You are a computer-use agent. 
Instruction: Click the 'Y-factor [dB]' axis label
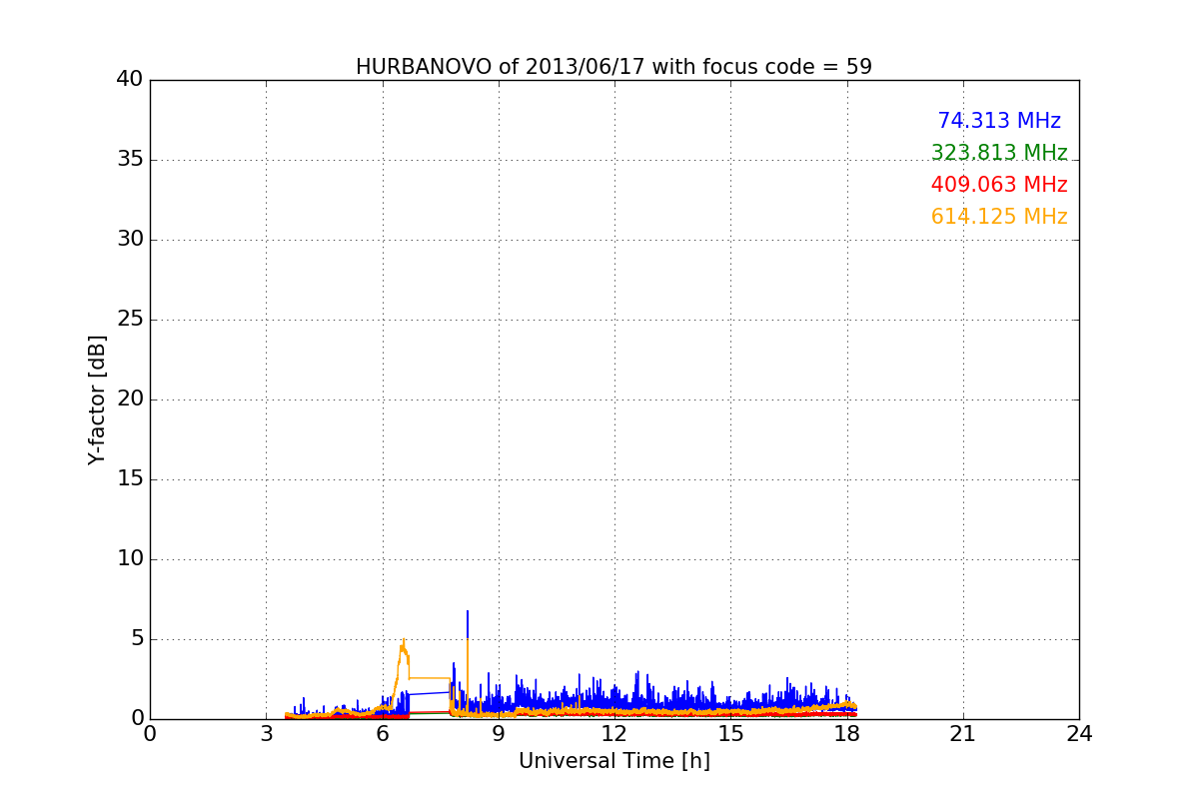point(97,399)
